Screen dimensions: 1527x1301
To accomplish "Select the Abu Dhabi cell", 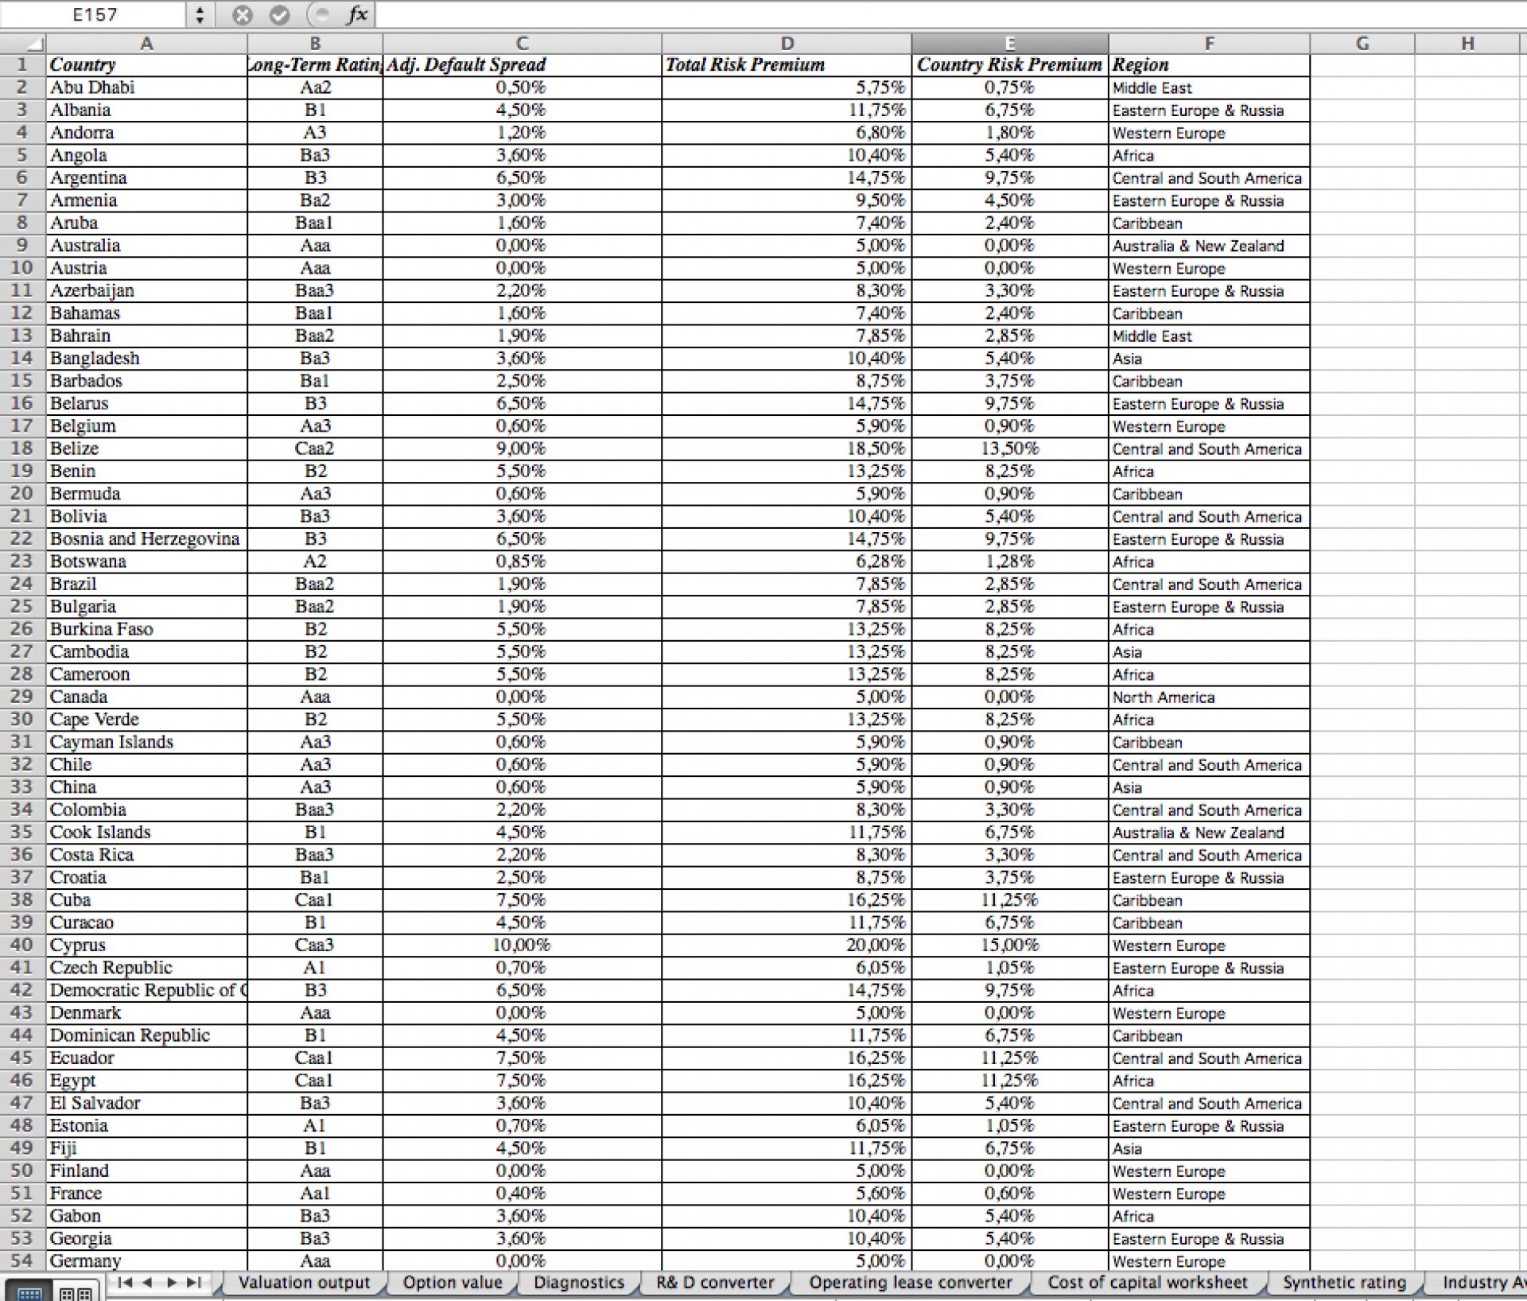I will tap(146, 87).
